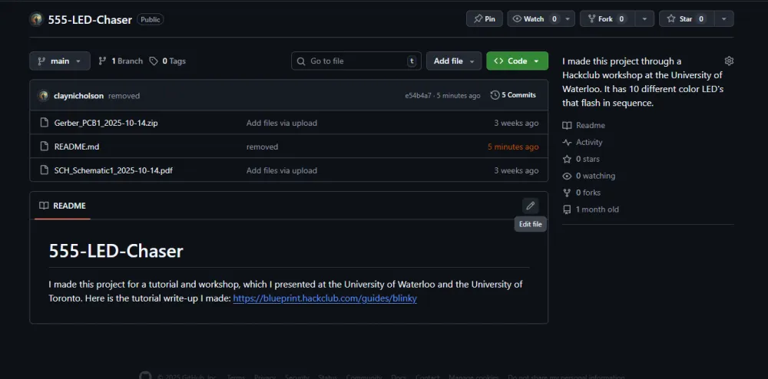Expand the main branch selector dropdown
This screenshot has height=379, width=768.
60,61
